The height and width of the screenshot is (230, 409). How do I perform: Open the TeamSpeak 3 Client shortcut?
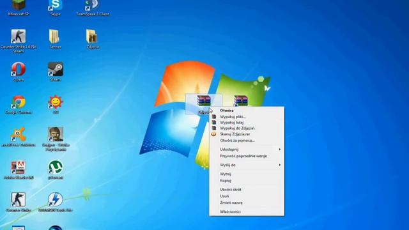[x=93, y=7]
